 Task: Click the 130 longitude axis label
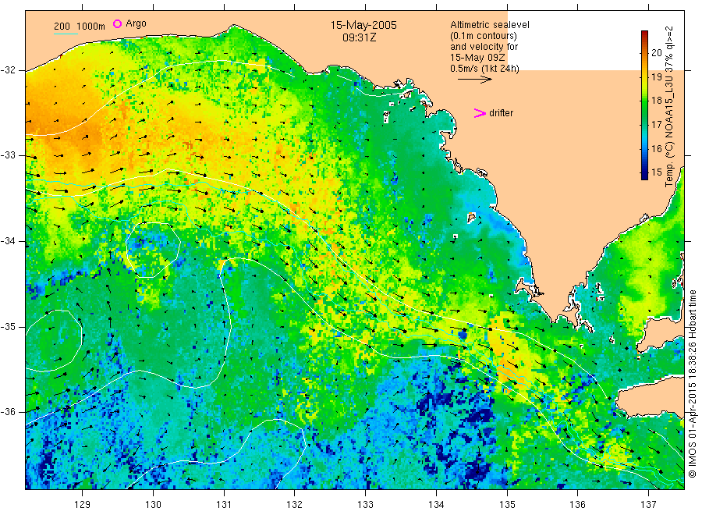pos(153,505)
